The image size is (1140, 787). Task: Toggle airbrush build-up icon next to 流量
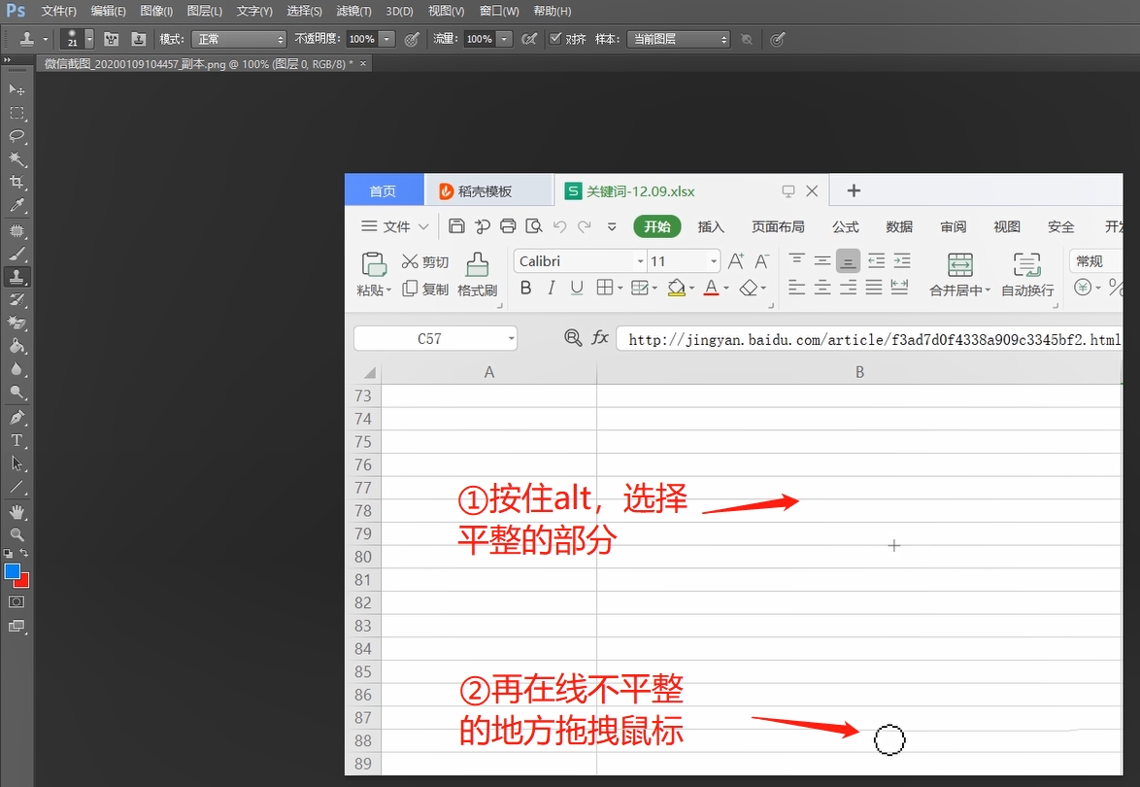[529, 39]
